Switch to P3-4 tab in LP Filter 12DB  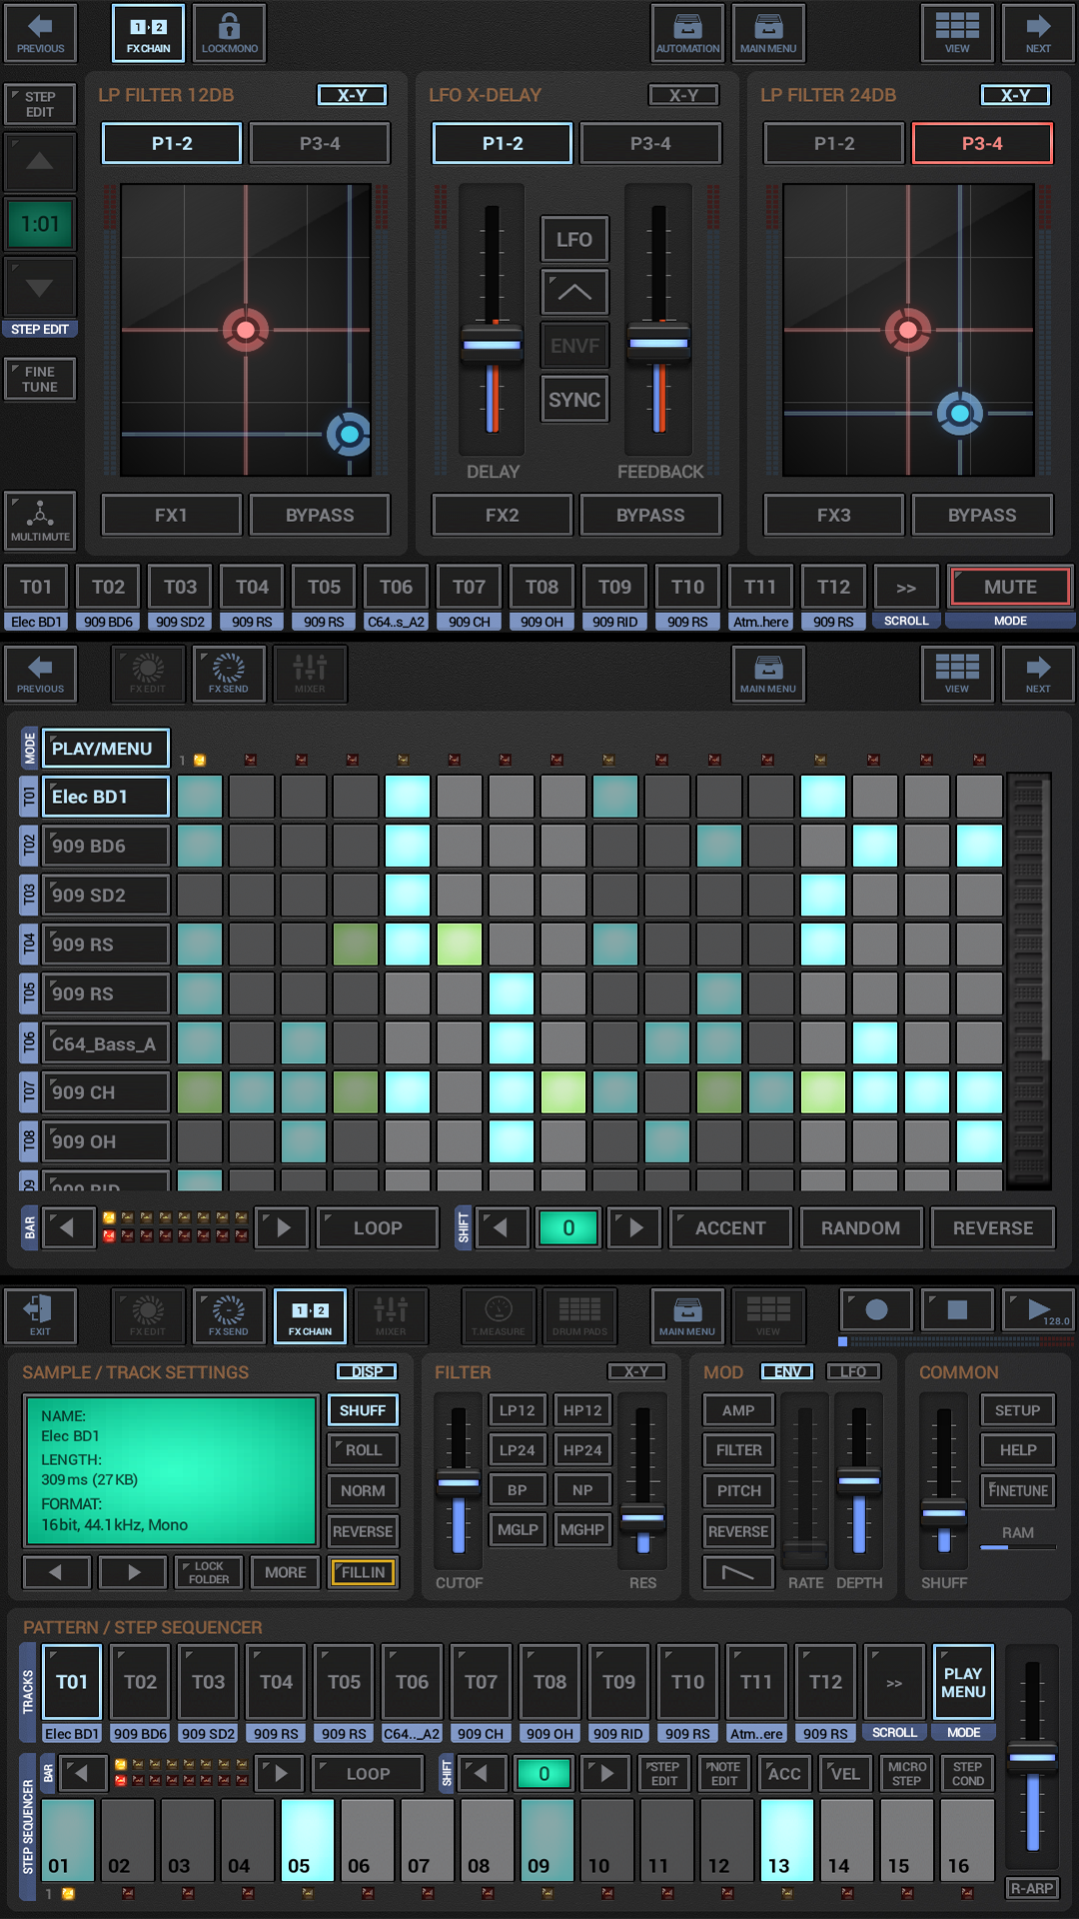(x=320, y=144)
